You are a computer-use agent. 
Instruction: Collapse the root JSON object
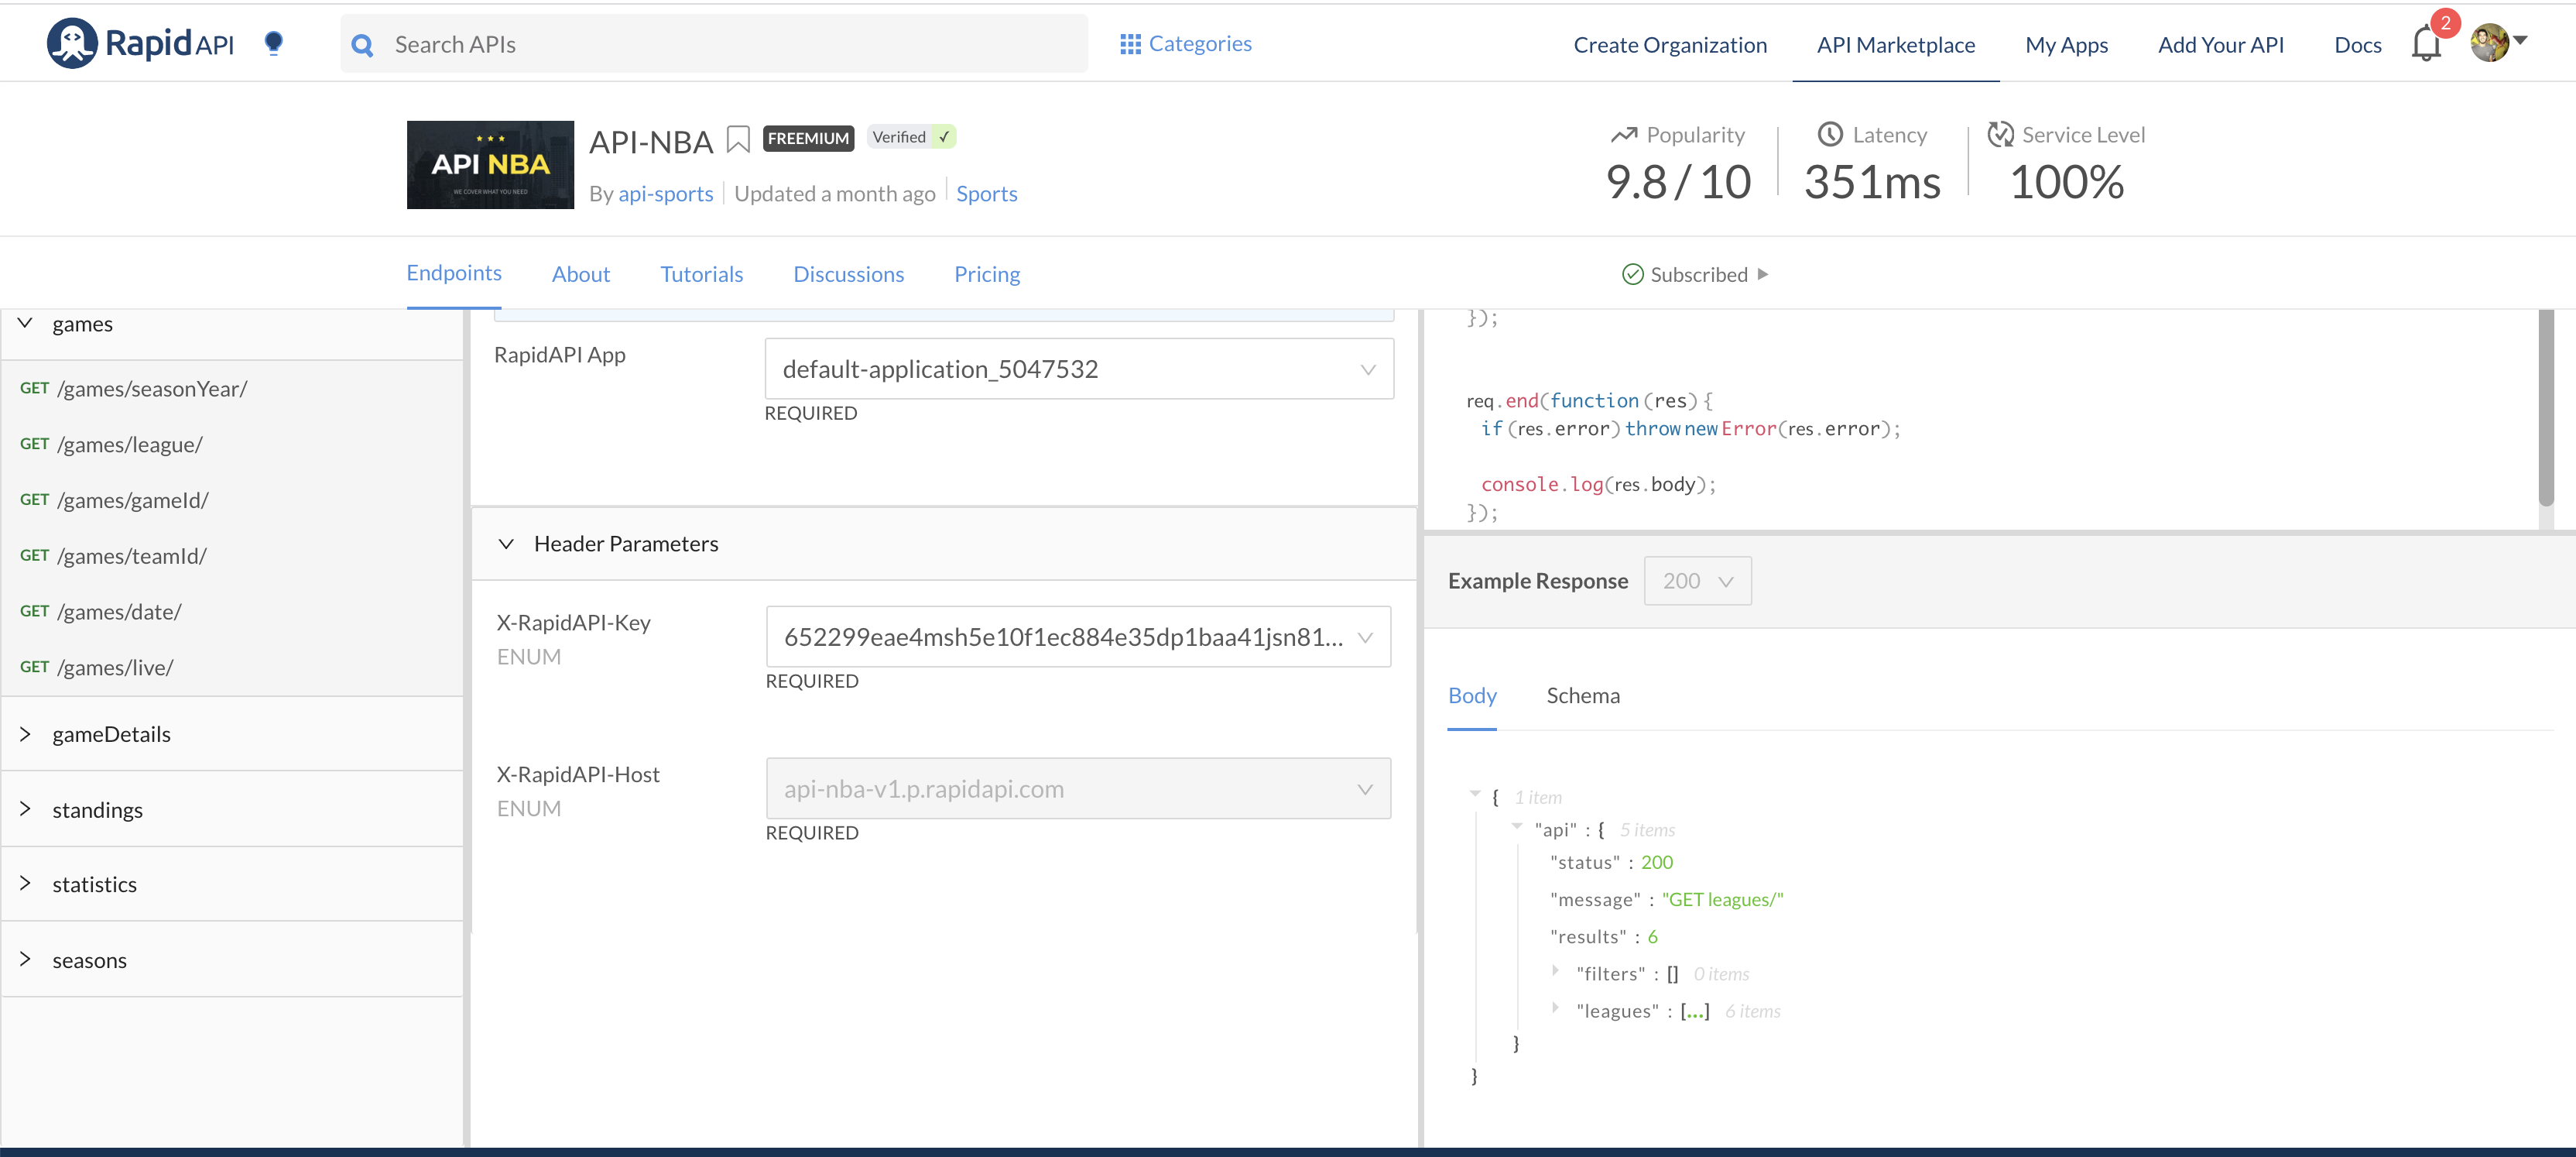(1474, 794)
